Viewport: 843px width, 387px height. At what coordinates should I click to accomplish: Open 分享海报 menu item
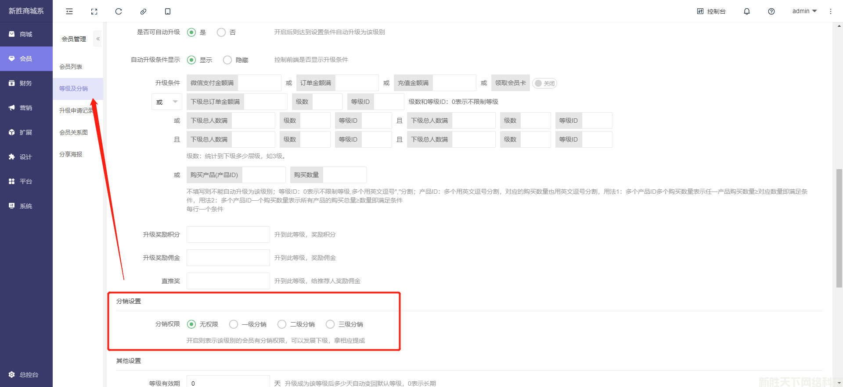pos(78,154)
